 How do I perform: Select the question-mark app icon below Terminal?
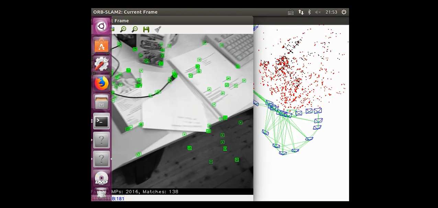click(x=101, y=140)
